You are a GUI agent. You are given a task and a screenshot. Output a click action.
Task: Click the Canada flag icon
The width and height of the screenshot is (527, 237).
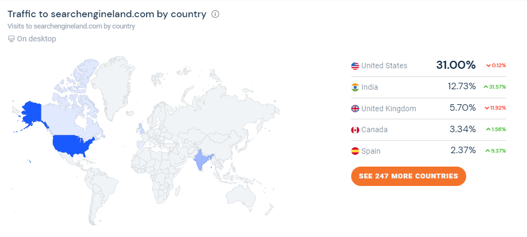(x=355, y=130)
